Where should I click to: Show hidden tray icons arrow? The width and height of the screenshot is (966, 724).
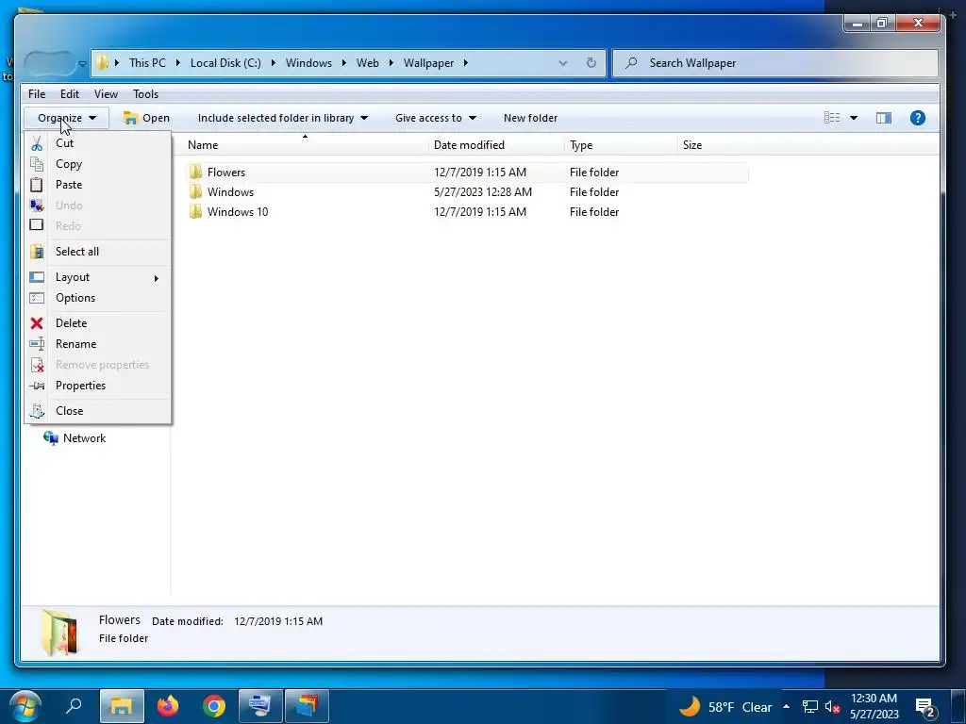786,706
